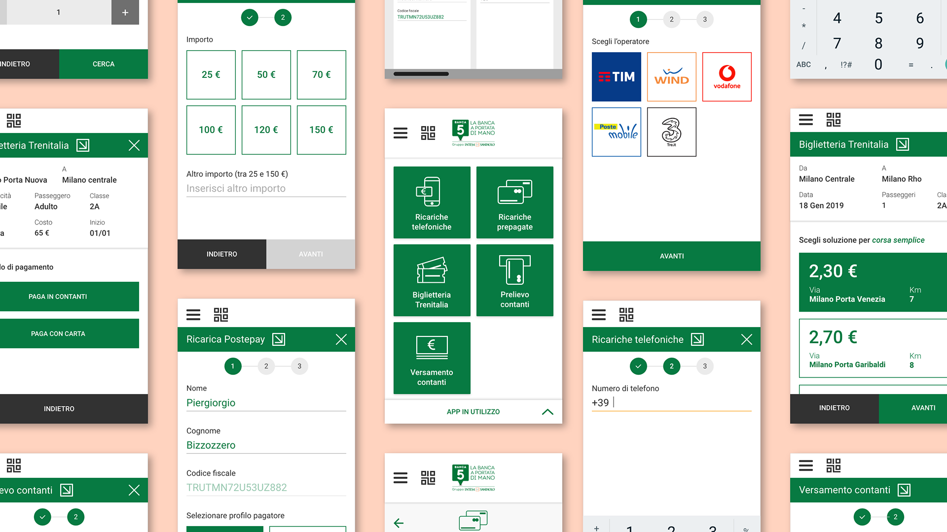
Task: Tap QR code icon above Ricarica Postepay
Action: pos(221,315)
